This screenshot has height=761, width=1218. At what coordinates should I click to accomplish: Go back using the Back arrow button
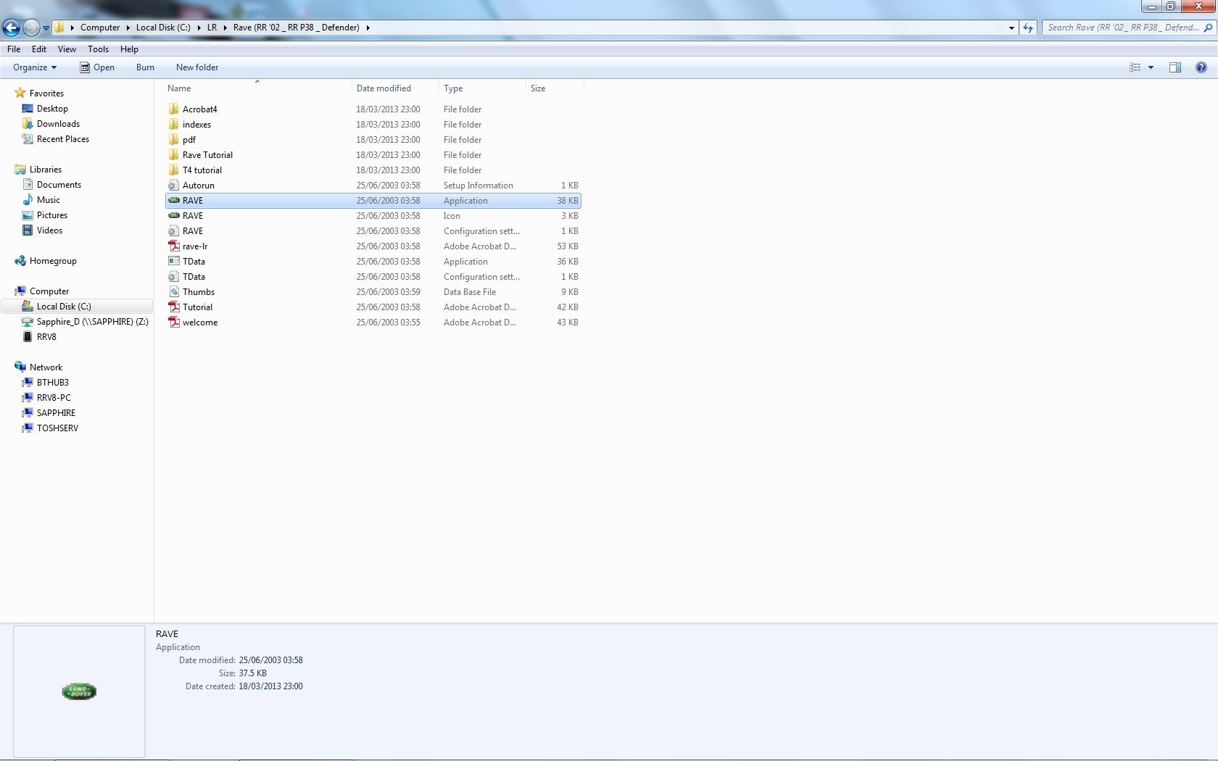pyautogui.click(x=11, y=28)
